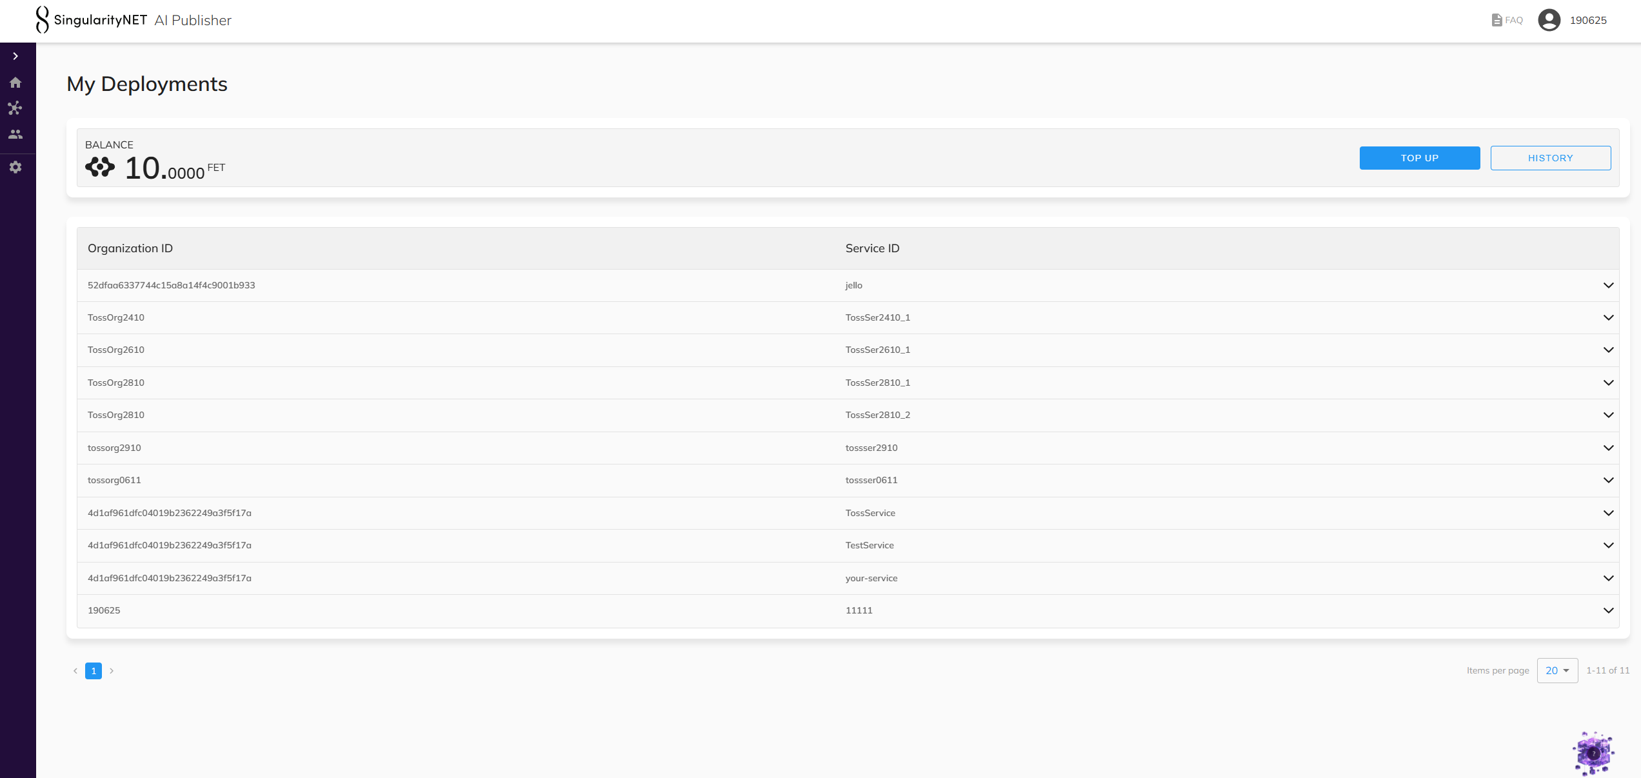Expand the TossService deployment row
Viewport: 1641px width, 778px height.
pos(1608,513)
